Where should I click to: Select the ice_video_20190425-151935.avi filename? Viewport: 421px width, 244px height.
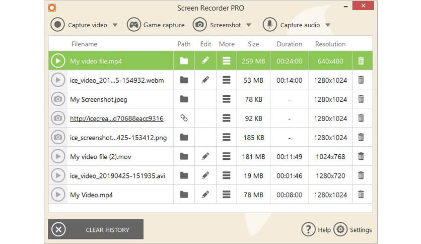(117, 176)
